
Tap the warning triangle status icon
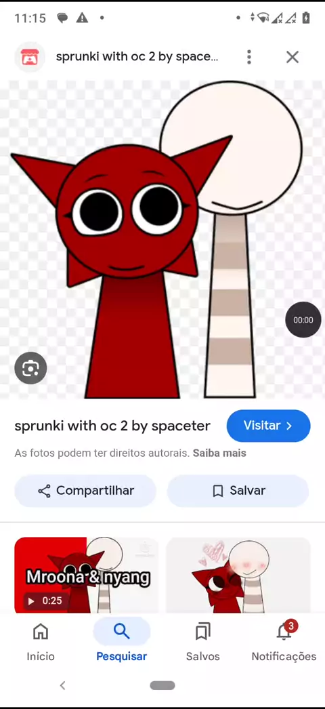tap(82, 18)
